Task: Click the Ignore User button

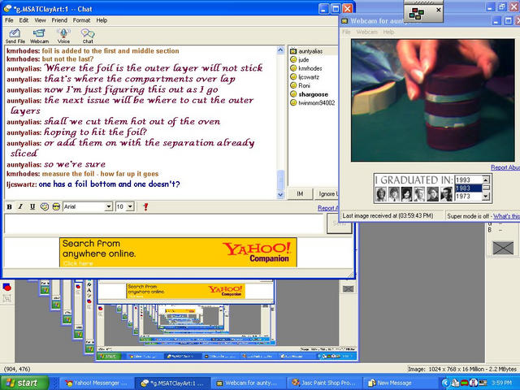Action: click(327, 193)
